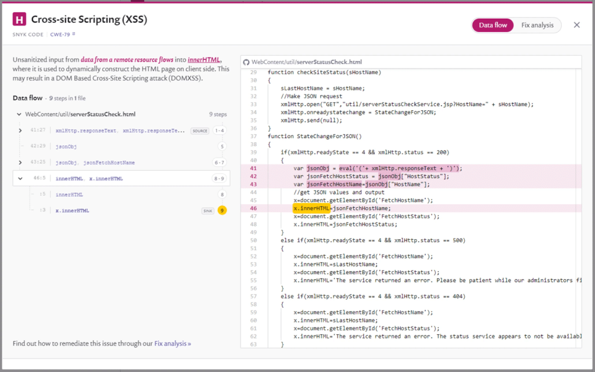Select the Data flow tab

click(493, 25)
